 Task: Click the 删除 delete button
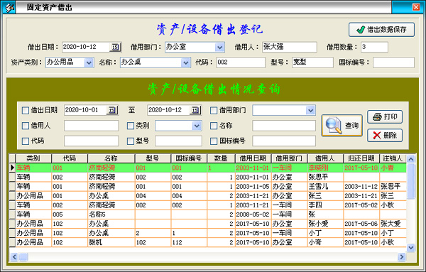pyautogui.click(x=385, y=136)
